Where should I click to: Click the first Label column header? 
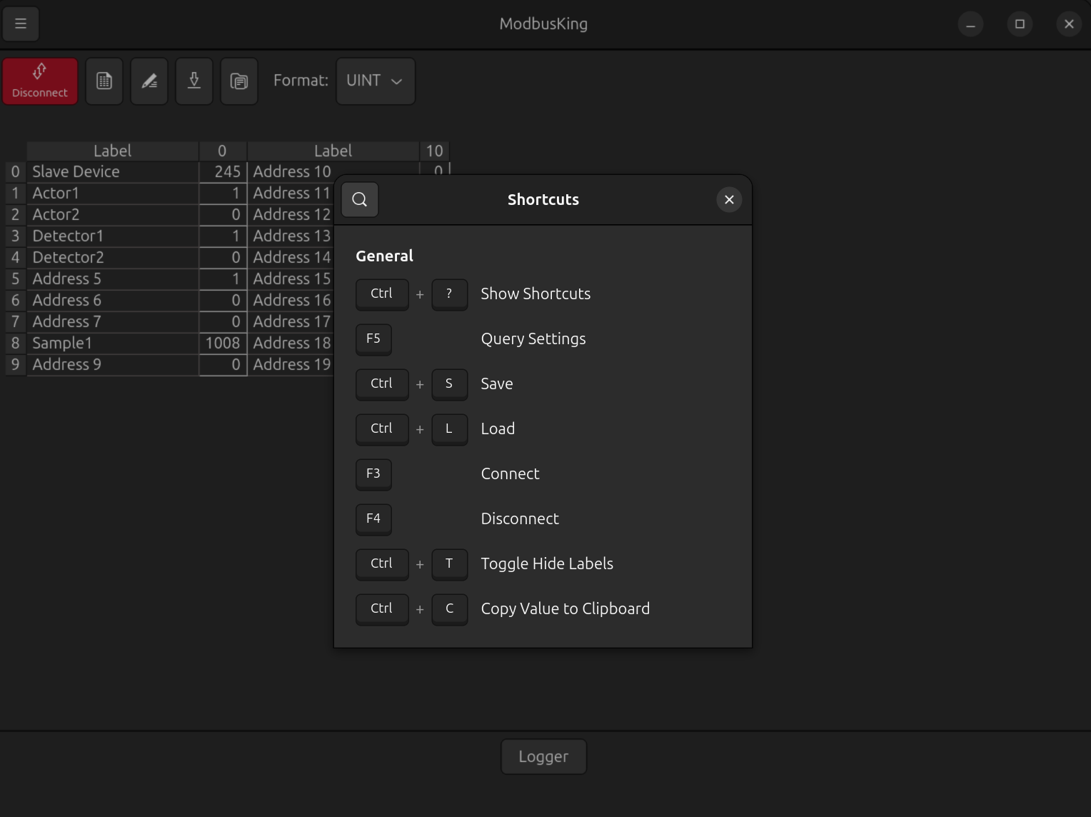113,151
